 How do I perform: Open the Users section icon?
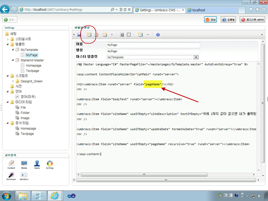pyautogui.click(x=37, y=164)
